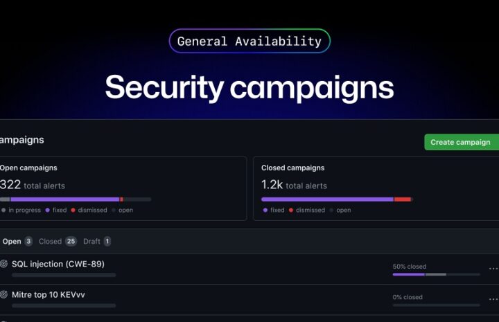Click the Security campaigns heading
Viewport: 499px width, 322px height.
[249, 87]
